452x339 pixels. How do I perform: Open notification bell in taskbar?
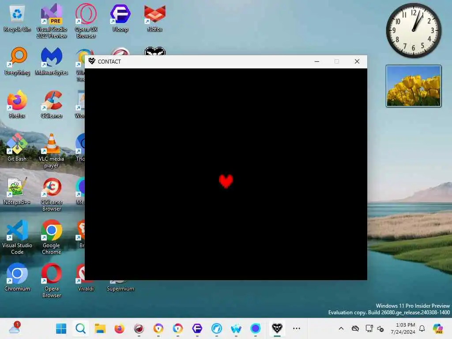click(x=422, y=328)
